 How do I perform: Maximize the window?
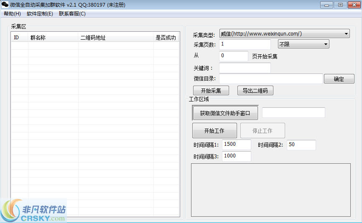click(x=340, y=5)
